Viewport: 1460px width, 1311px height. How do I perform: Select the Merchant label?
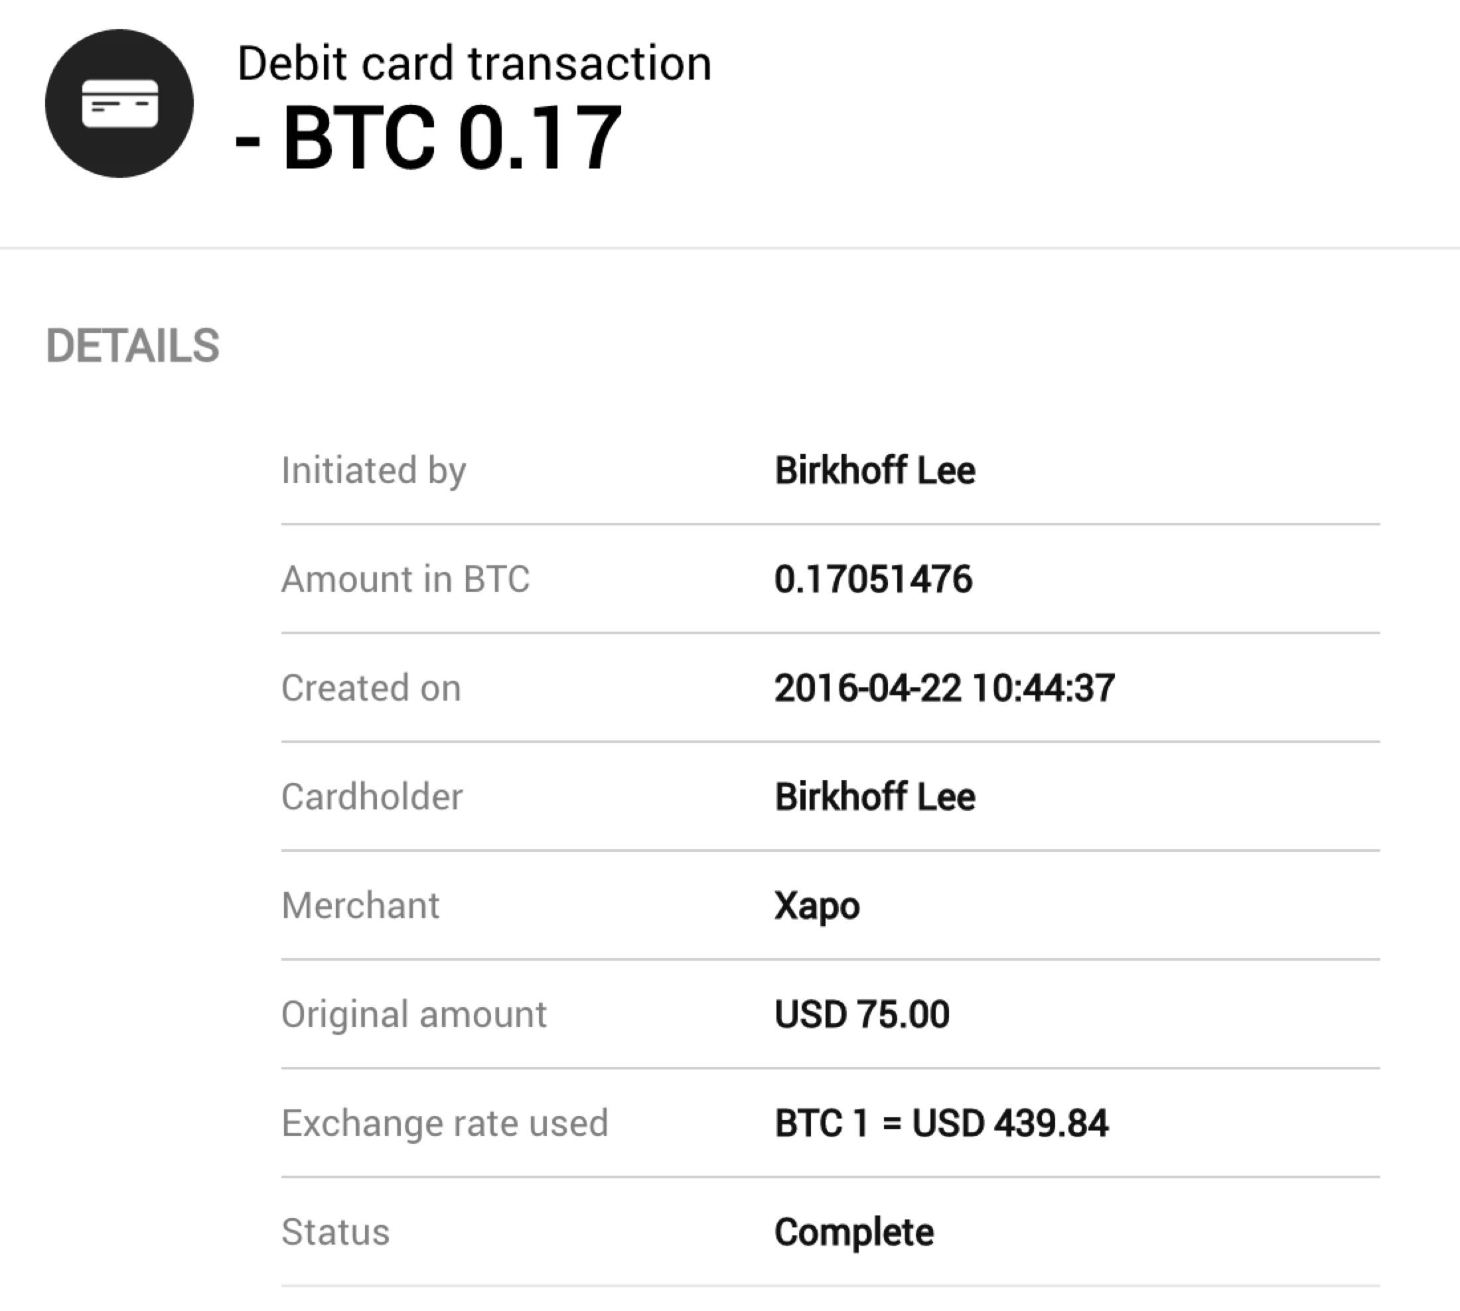(x=360, y=906)
